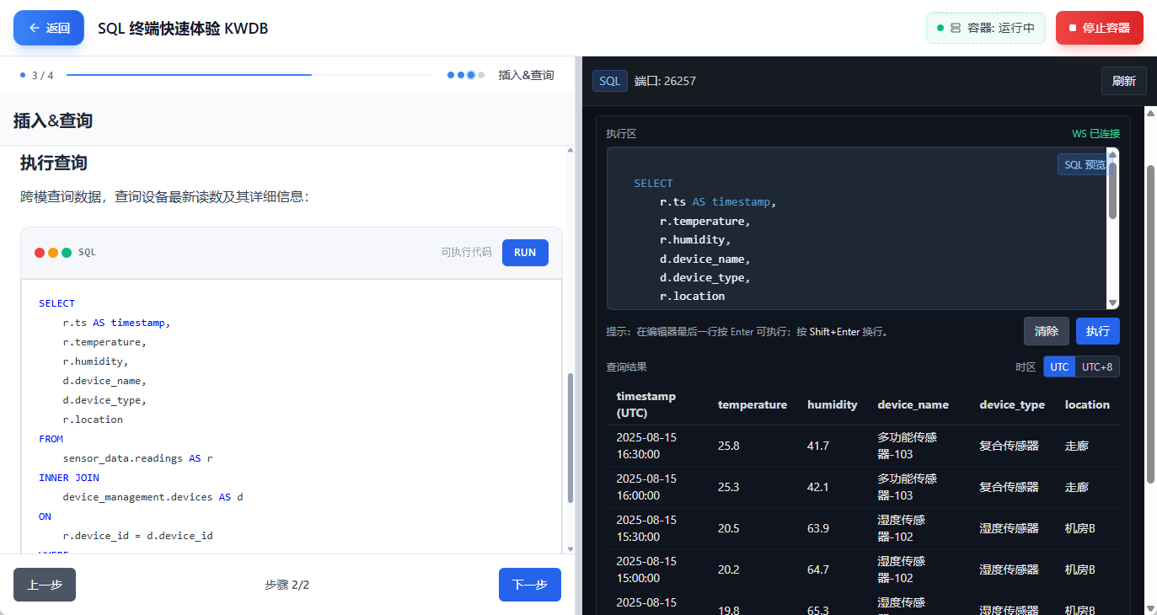Click the humidity column header
The height and width of the screenshot is (615, 1157).
tap(833, 404)
